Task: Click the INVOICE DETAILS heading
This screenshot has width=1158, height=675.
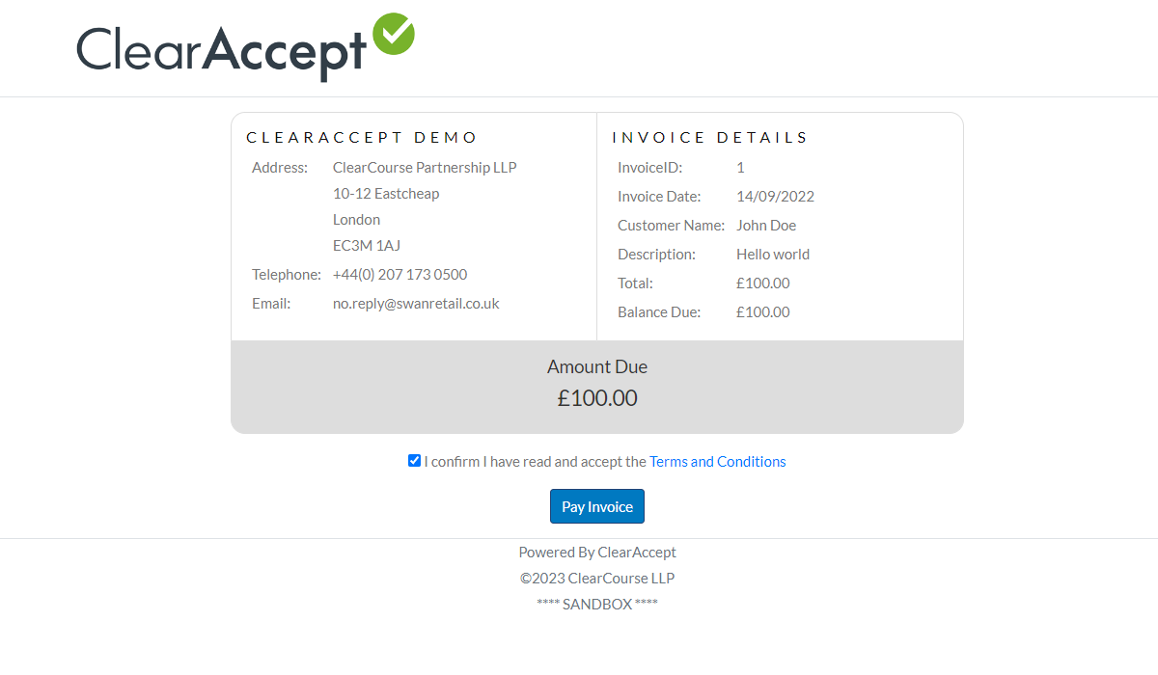Action: 710,138
